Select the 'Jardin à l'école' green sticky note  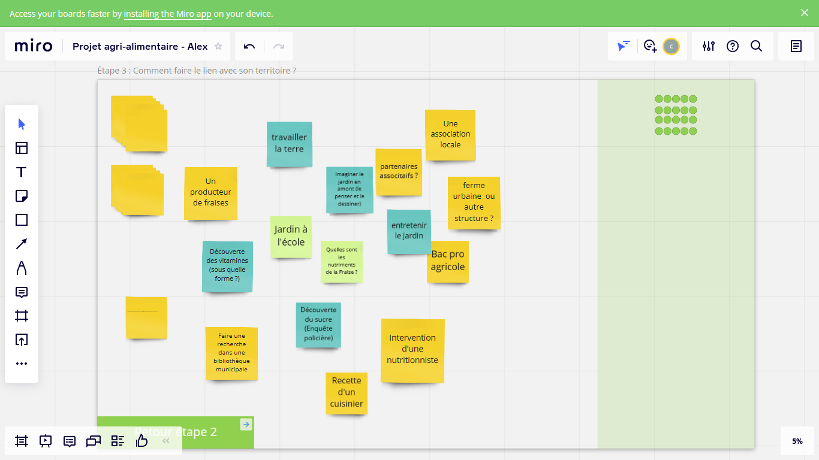pos(291,237)
